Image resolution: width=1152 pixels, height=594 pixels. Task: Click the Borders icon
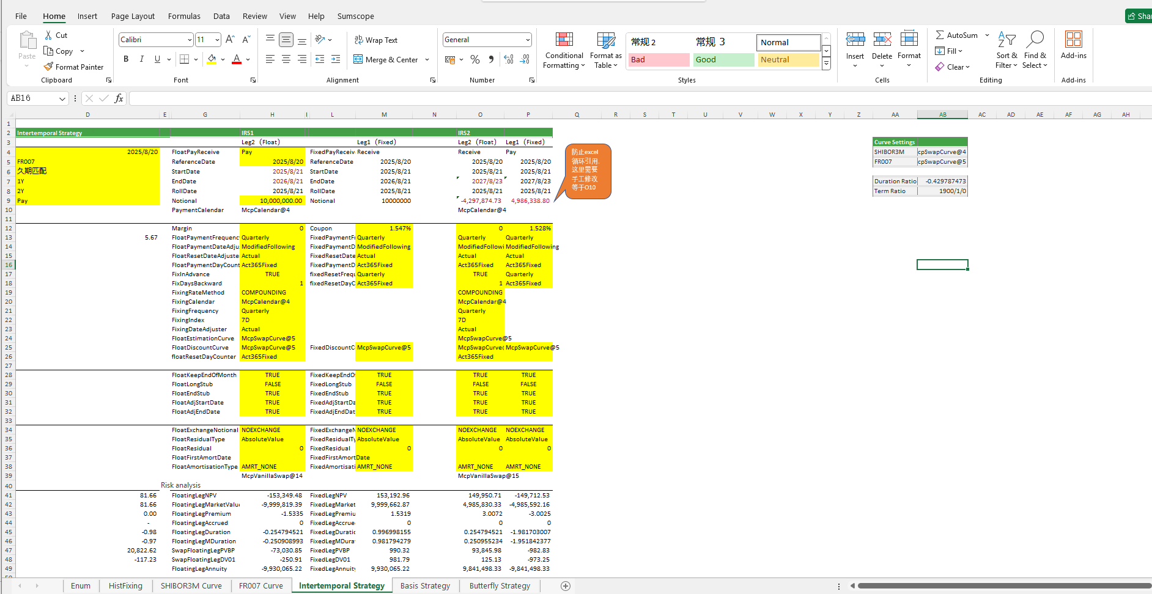(184, 59)
